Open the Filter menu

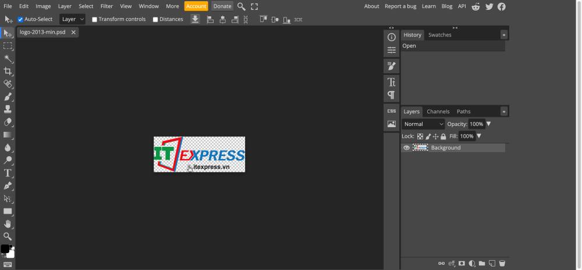click(x=107, y=6)
